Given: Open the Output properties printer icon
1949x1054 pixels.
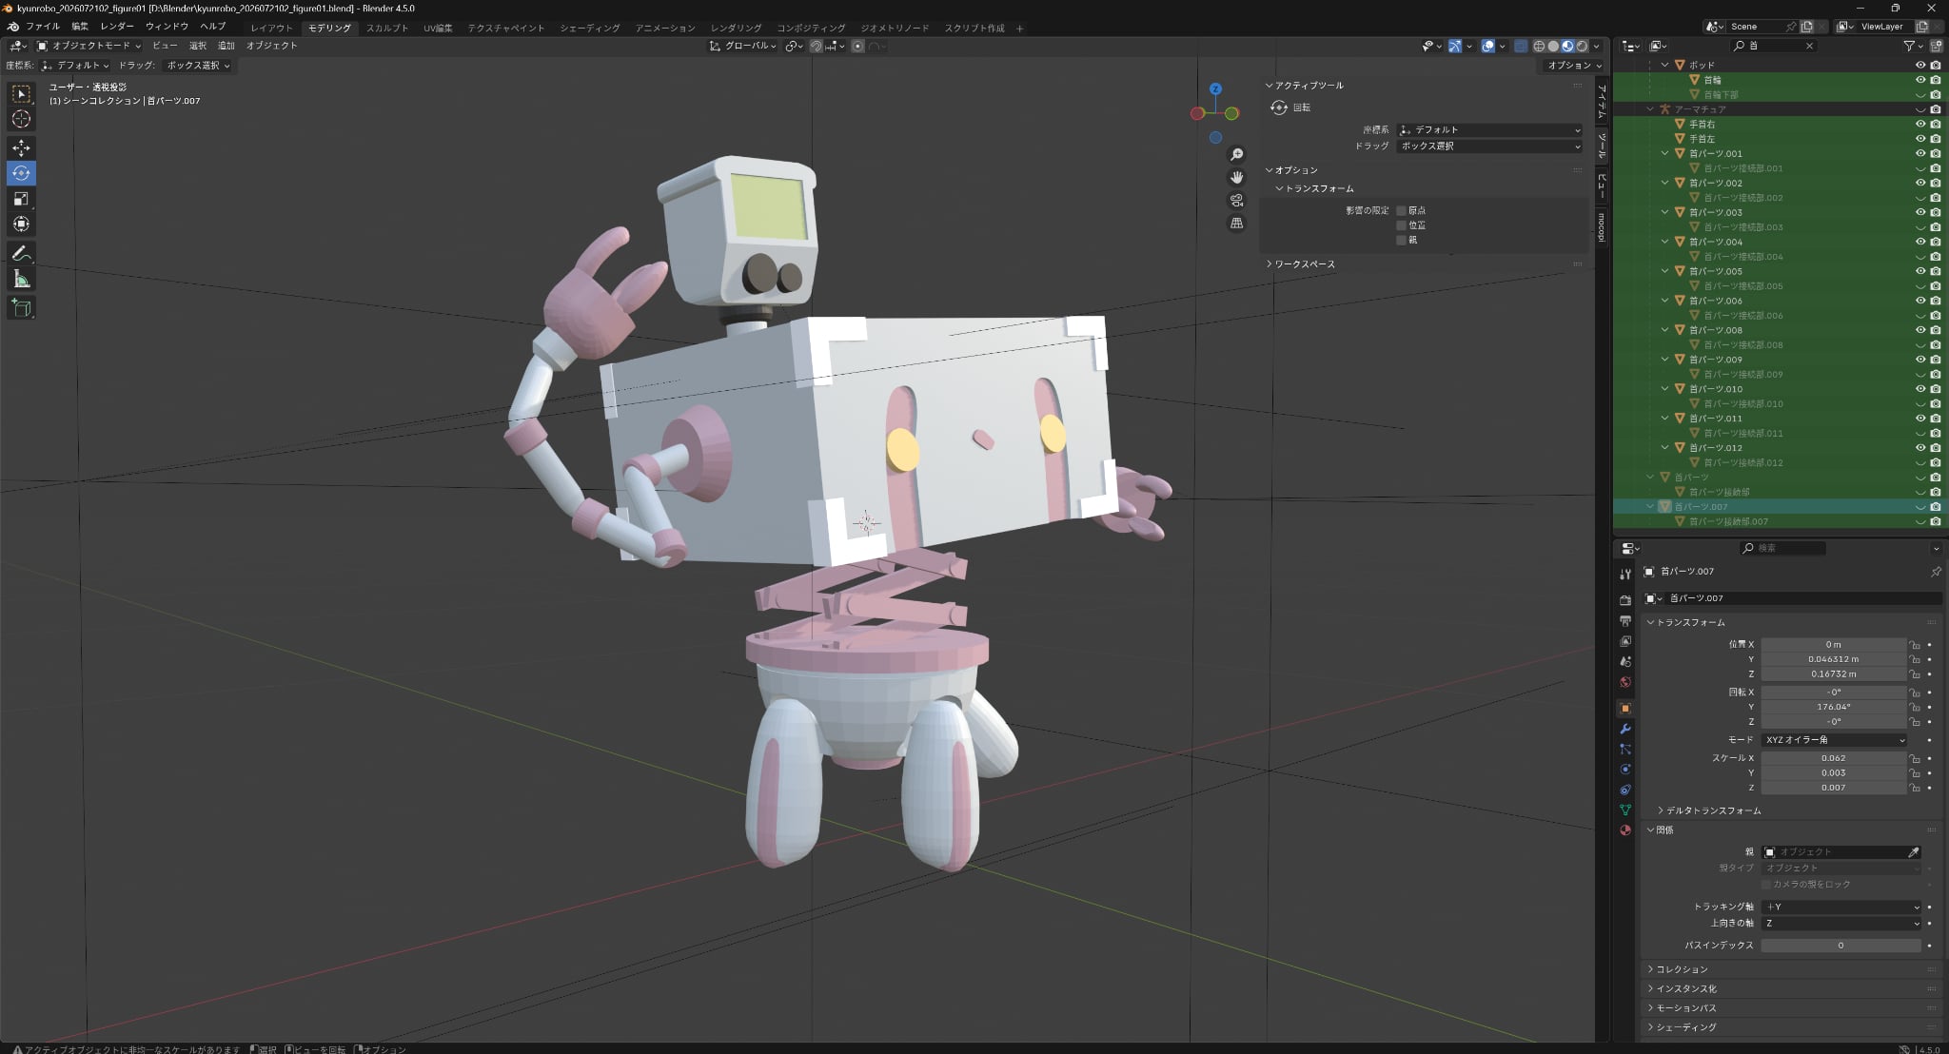Looking at the screenshot, I should tap(1625, 621).
